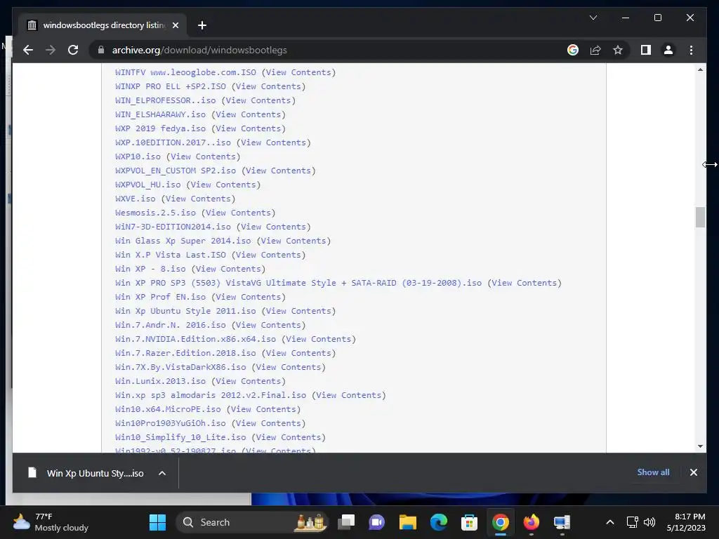Open the volume control in system tray

tap(649, 522)
